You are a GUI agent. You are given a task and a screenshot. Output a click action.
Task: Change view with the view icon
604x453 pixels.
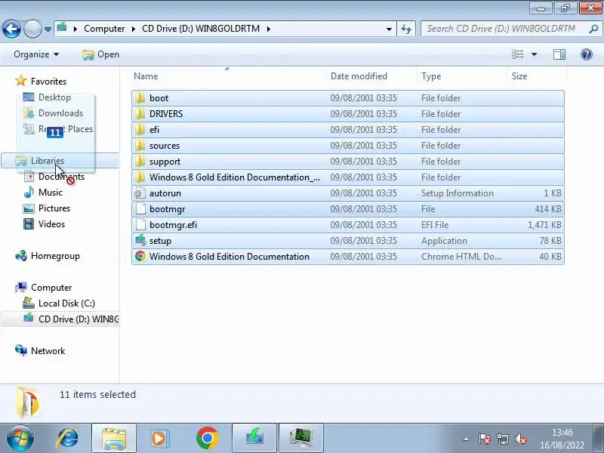point(517,54)
